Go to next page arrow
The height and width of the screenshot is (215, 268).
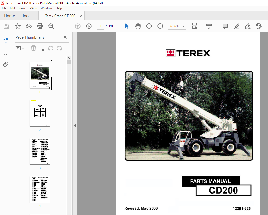[x=89, y=26]
